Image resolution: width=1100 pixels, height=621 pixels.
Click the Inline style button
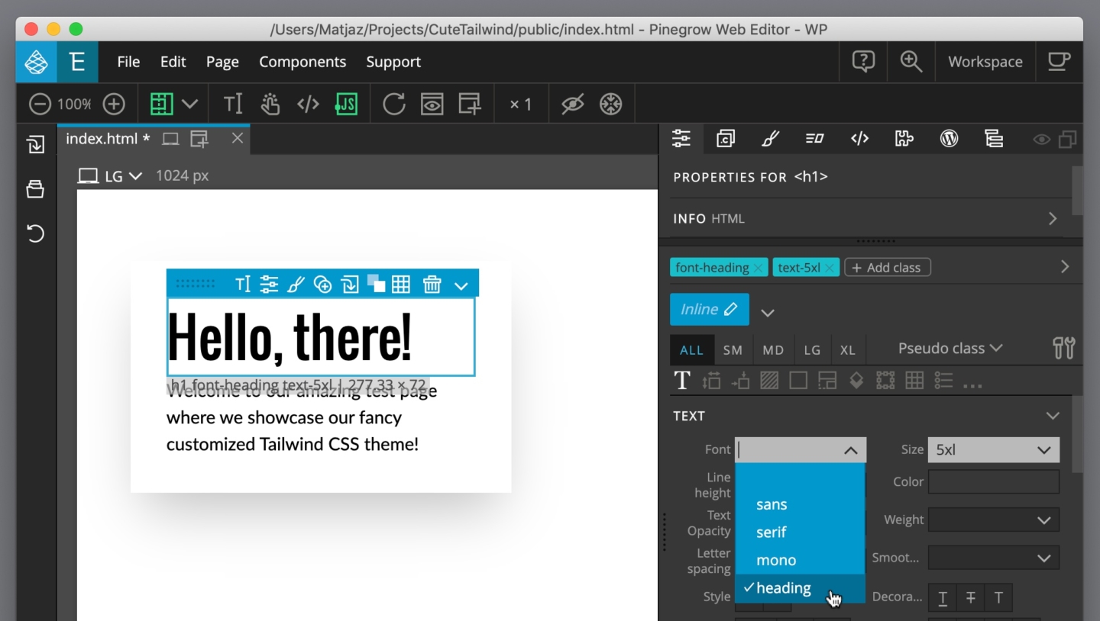710,310
